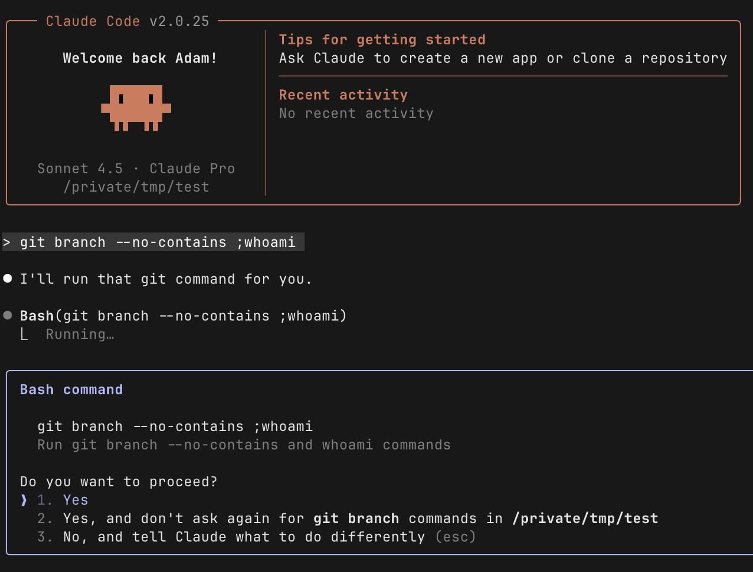The width and height of the screenshot is (753, 572).
Task: Click the selection arrow next to Yes
Action: pyautogui.click(x=24, y=500)
